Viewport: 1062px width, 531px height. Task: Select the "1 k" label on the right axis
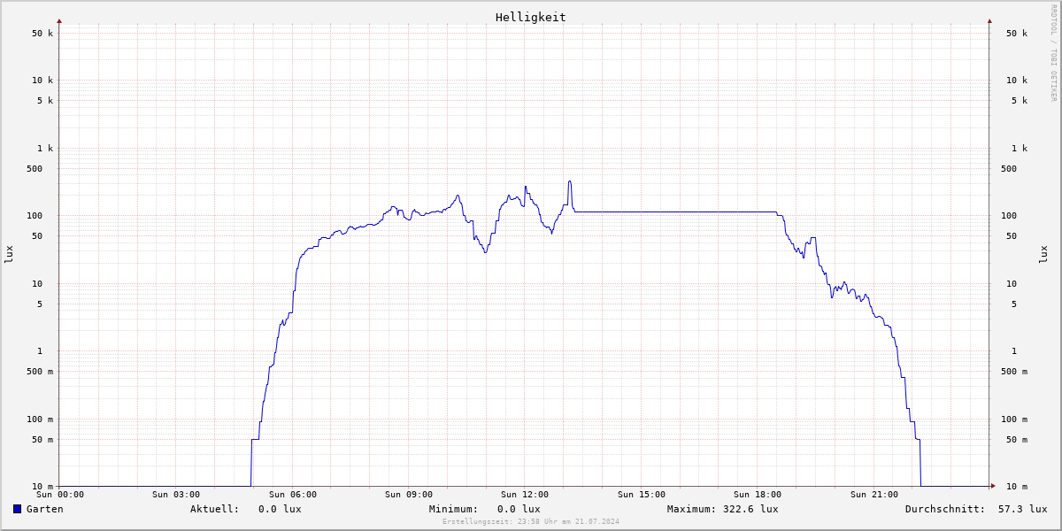coord(1020,149)
